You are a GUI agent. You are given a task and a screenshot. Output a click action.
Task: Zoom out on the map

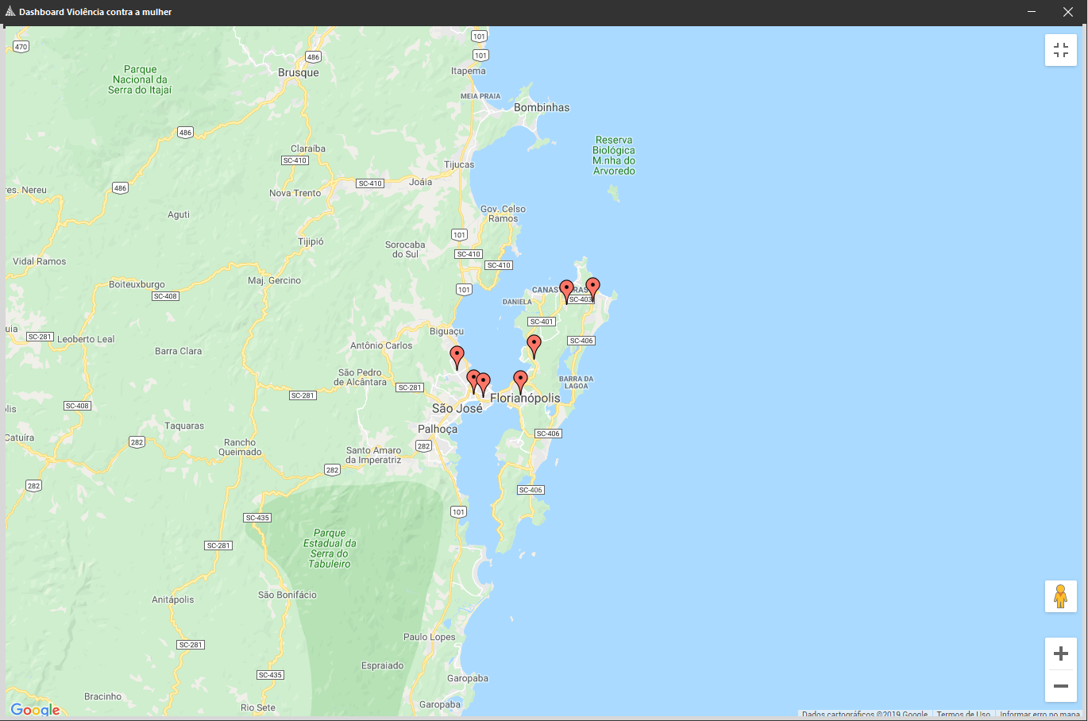click(1060, 686)
